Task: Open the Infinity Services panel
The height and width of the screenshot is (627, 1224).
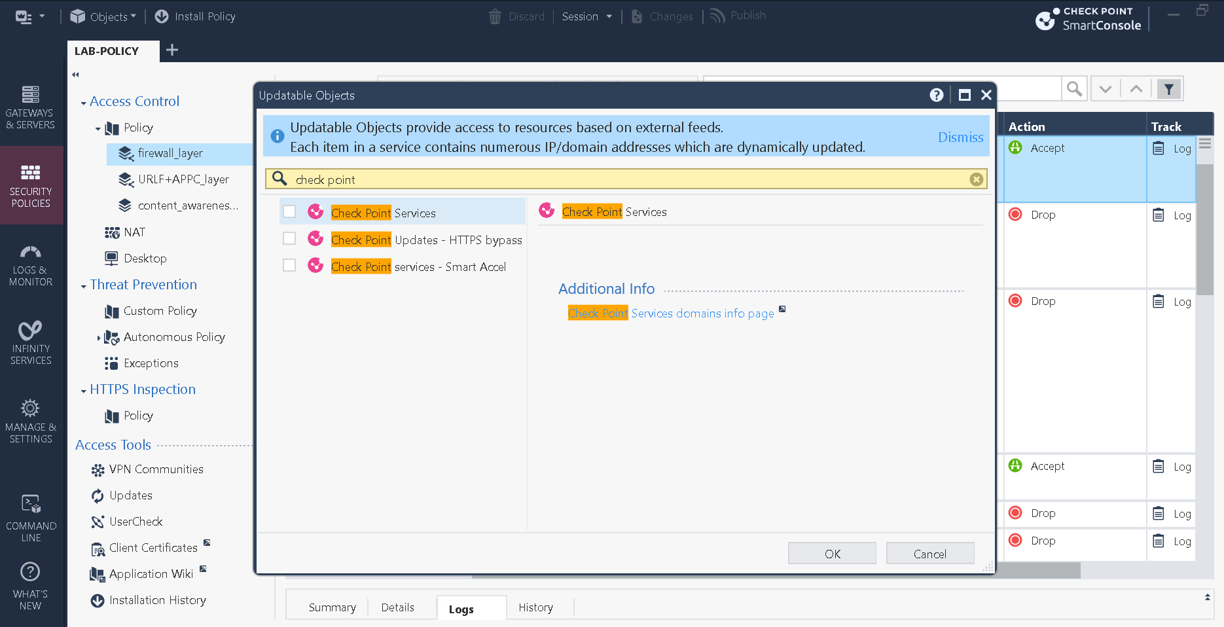Action: point(31,342)
